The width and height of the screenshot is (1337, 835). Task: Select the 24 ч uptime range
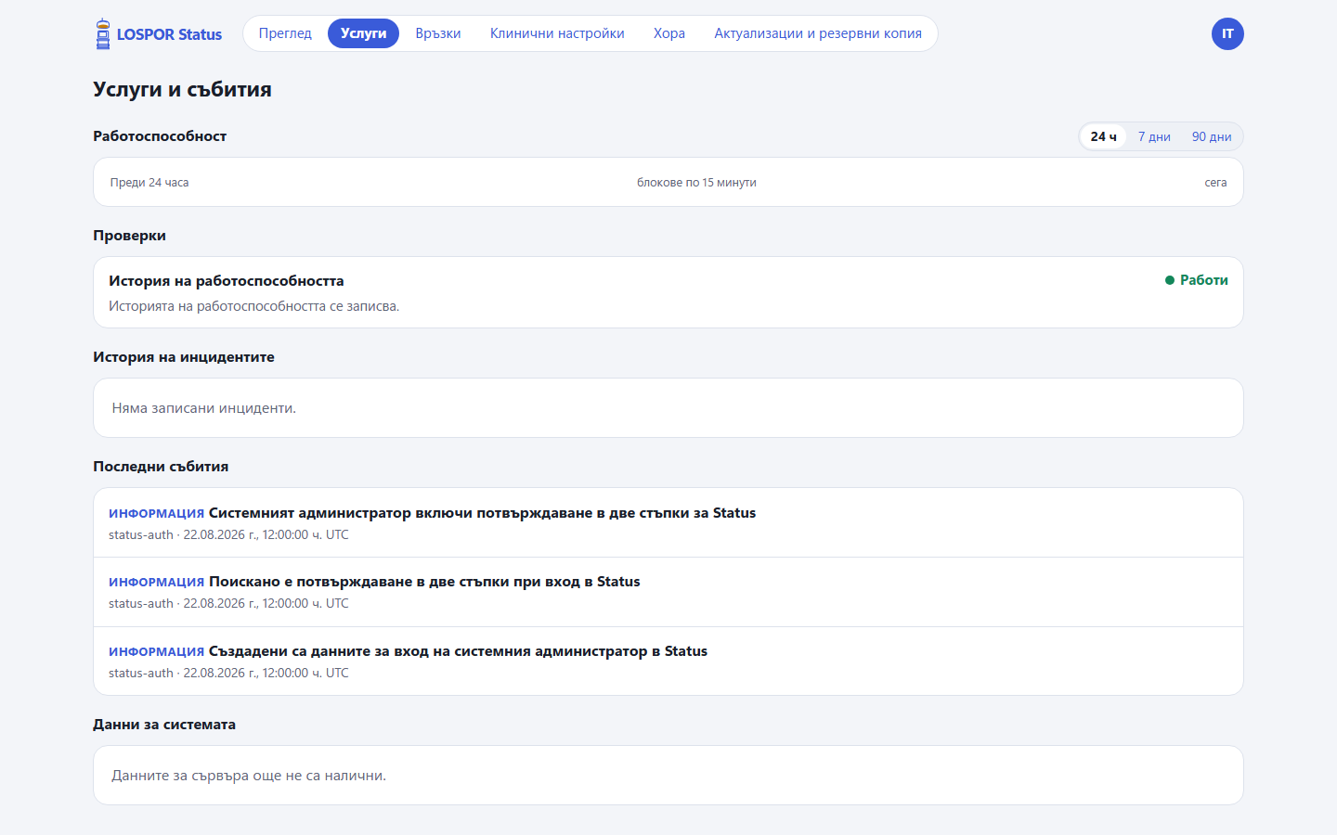(x=1103, y=136)
